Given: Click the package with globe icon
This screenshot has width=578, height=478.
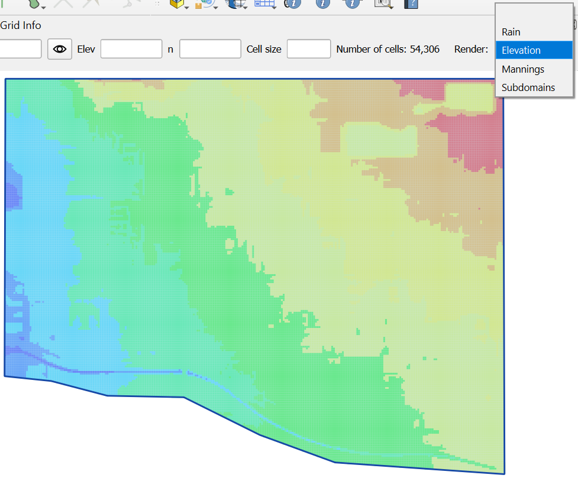Looking at the screenshot, I should click(206, 4).
